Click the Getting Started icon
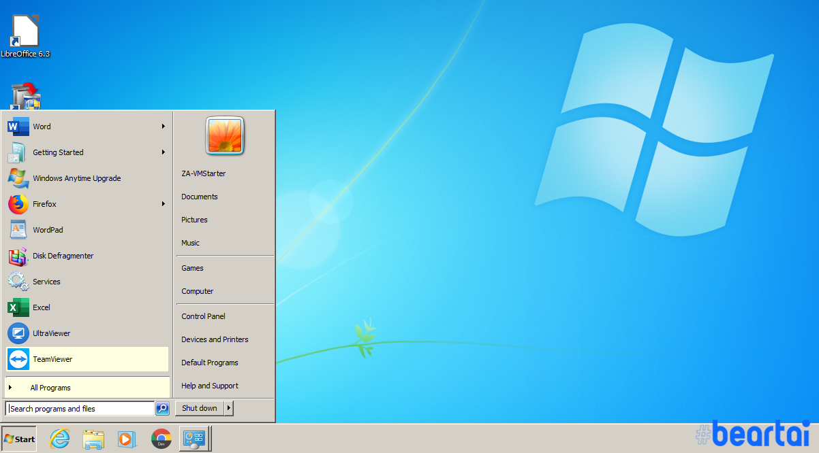 (18, 152)
